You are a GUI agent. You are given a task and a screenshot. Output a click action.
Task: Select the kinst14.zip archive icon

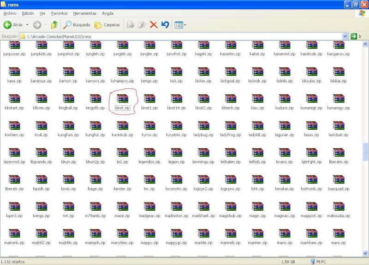(x=176, y=98)
